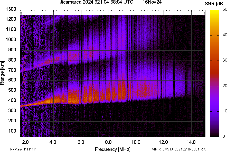Click the 300 range tick label
Image resolution: width=227 pixels, height=152 pixels.
(x=12, y=110)
